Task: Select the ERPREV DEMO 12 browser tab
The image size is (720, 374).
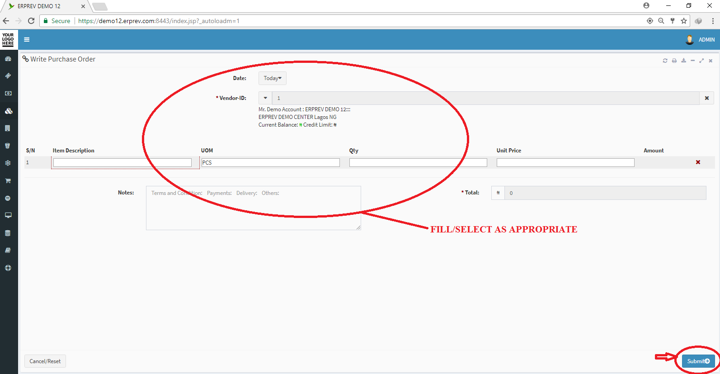Action: (x=45, y=6)
